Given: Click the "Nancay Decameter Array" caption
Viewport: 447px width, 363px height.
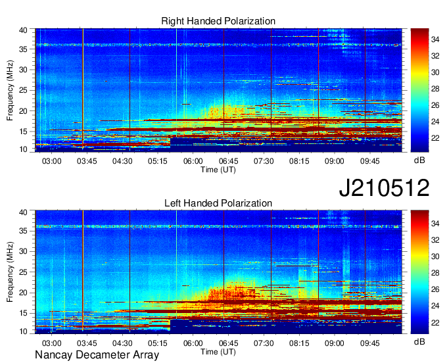Looking at the screenshot, I should pyautogui.click(x=97, y=355).
